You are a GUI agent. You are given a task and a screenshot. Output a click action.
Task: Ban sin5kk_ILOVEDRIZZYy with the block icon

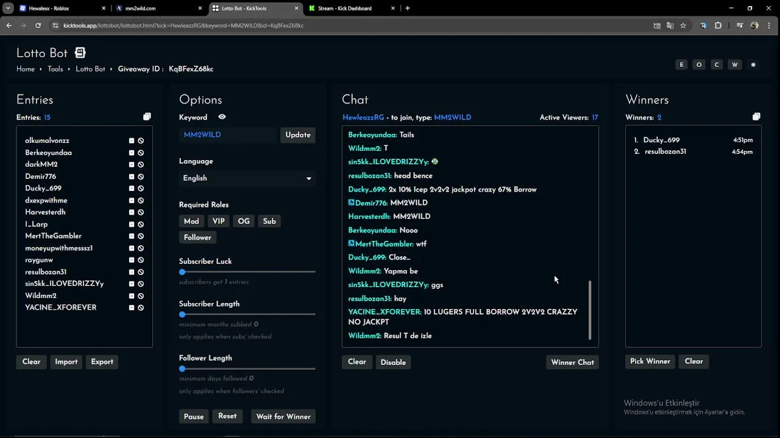coord(141,283)
